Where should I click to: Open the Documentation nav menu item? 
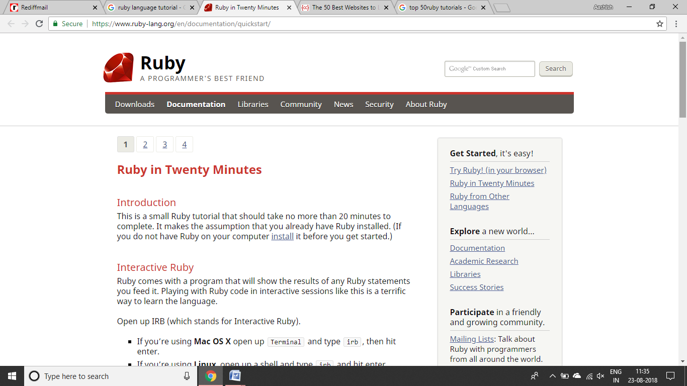pyautogui.click(x=196, y=105)
